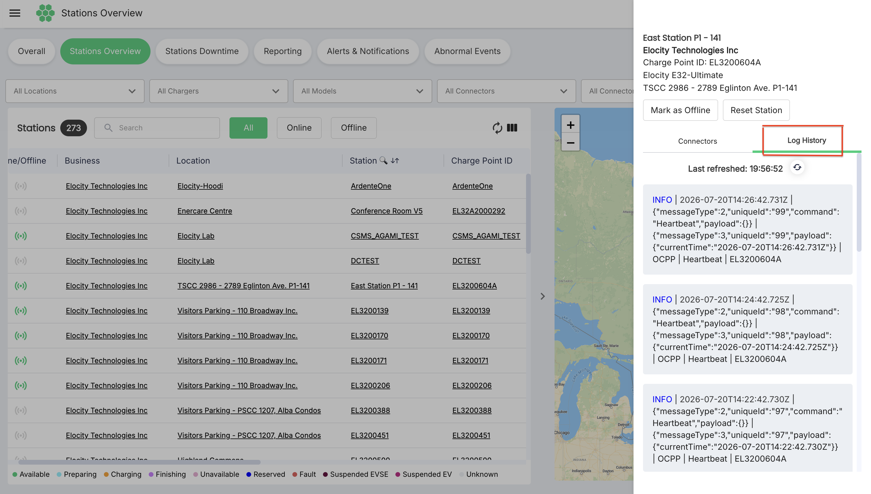Click the Charge Point ID column header

(482, 161)
